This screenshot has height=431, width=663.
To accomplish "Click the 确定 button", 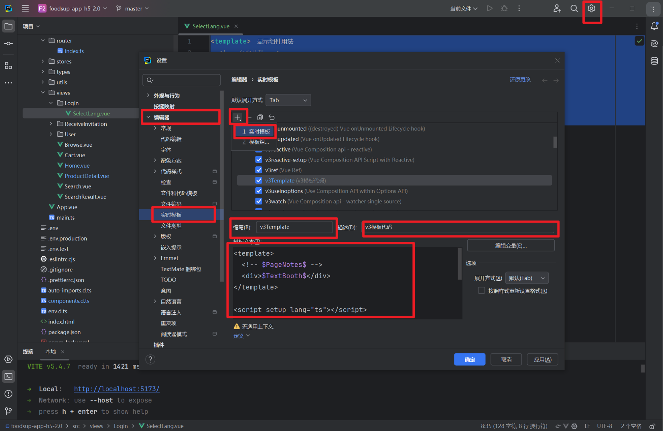I will pyautogui.click(x=470, y=360).
